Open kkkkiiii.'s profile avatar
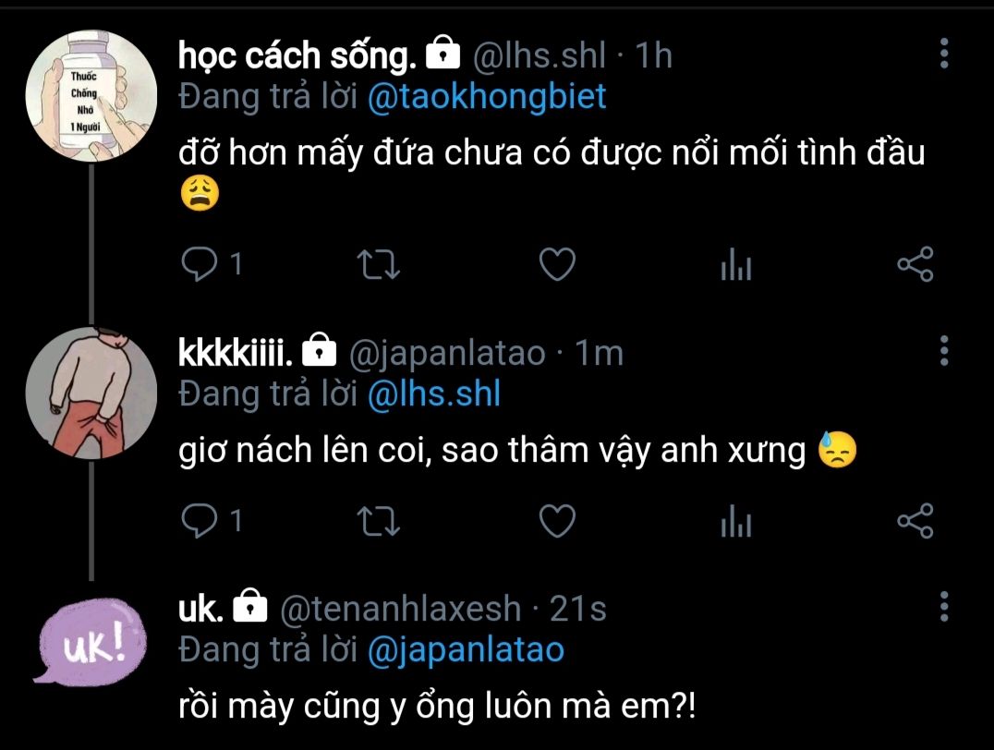This screenshot has width=994, height=750. click(90, 392)
